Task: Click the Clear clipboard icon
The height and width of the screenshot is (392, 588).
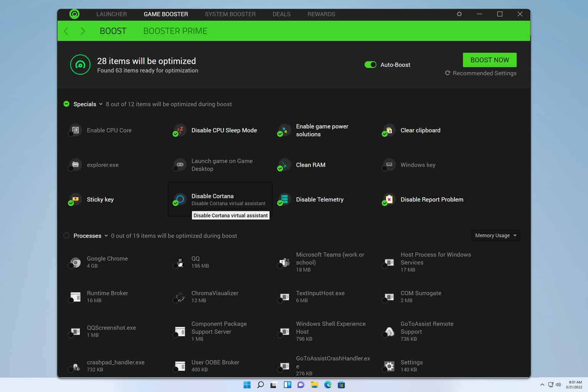Action: click(x=389, y=130)
